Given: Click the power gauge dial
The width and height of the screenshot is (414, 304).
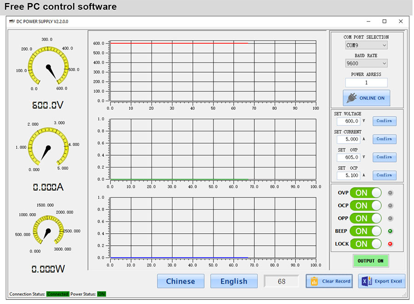Looking at the screenshot, I should tap(48, 230).
